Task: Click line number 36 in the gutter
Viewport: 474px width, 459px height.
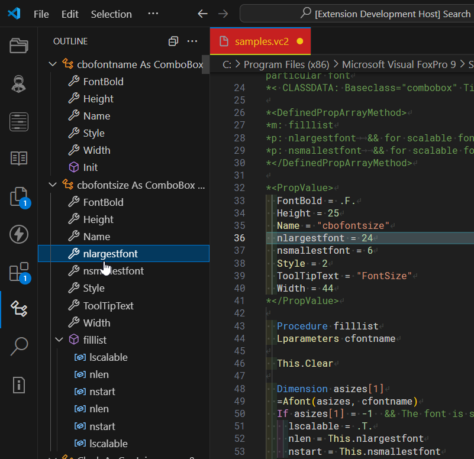Action: click(x=240, y=238)
